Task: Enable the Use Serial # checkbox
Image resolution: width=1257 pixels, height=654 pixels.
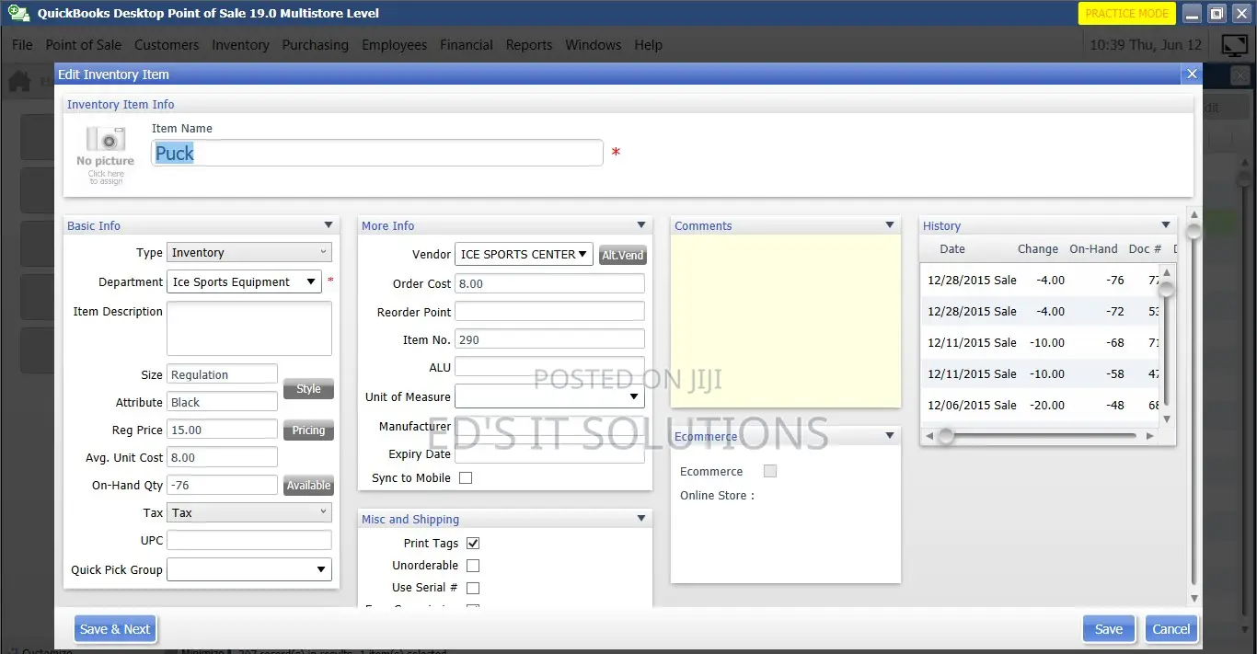Action: [x=473, y=588]
